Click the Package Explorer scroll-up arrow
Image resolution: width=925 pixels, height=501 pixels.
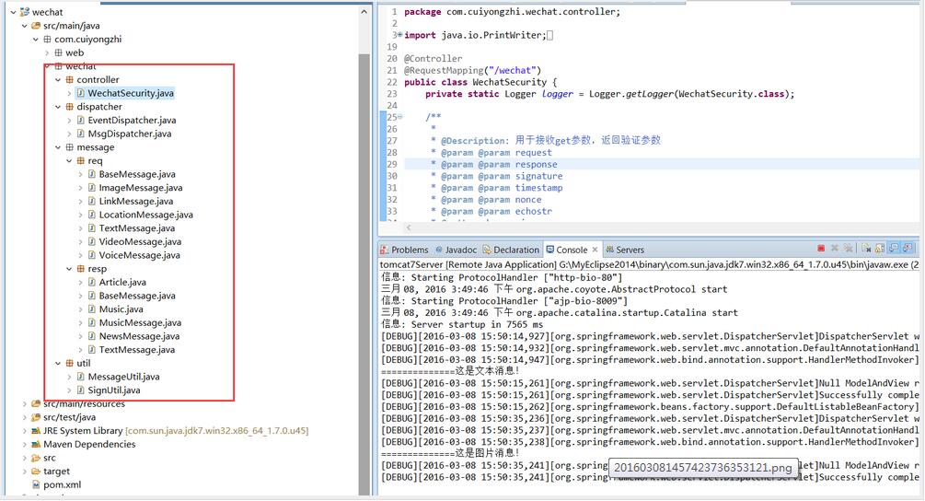coord(364,12)
